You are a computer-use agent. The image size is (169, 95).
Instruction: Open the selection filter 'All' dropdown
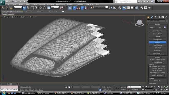point(18,7)
